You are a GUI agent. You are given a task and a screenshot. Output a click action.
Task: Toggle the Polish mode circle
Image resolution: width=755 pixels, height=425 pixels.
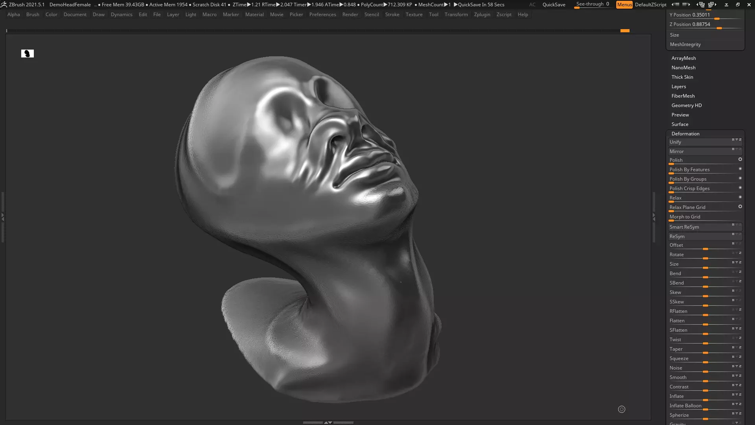(x=740, y=159)
